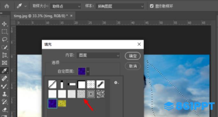Open the pattern picker gear settings
218x117 pixels.
tap(116, 83)
